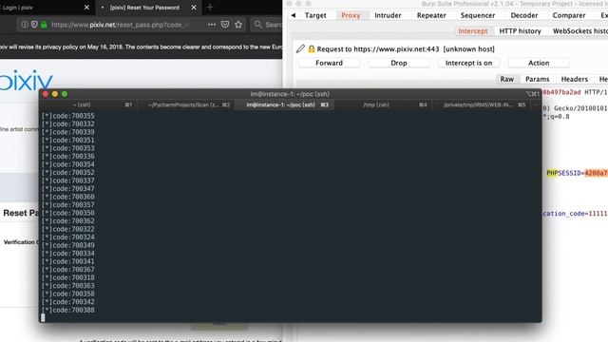The image size is (608, 342).
Task: Close the Login pixiv browser tab
Action: pos(86,8)
